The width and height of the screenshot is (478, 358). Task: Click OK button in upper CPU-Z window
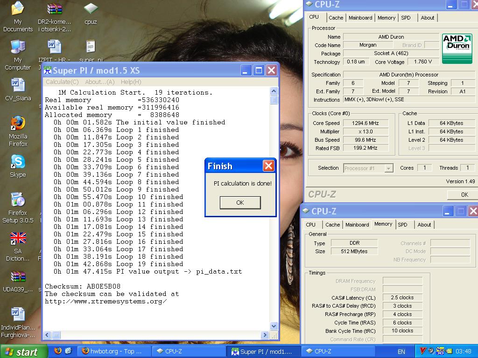click(463, 194)
